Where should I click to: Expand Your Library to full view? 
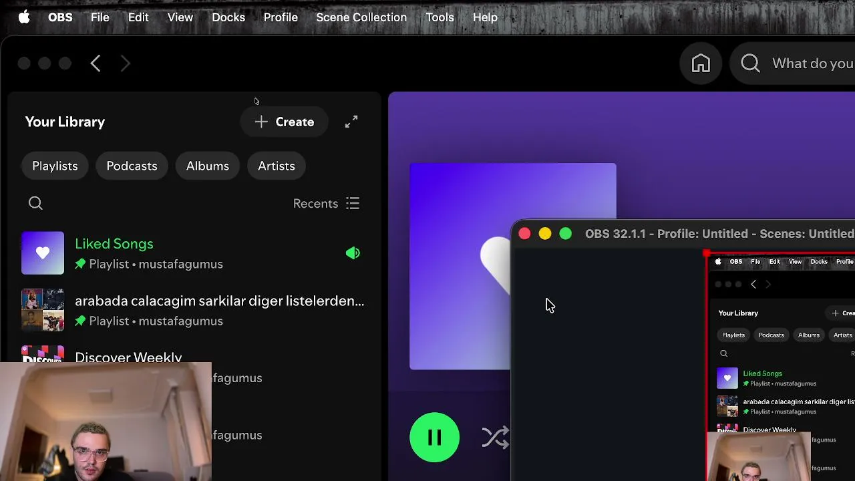[351, 122]
